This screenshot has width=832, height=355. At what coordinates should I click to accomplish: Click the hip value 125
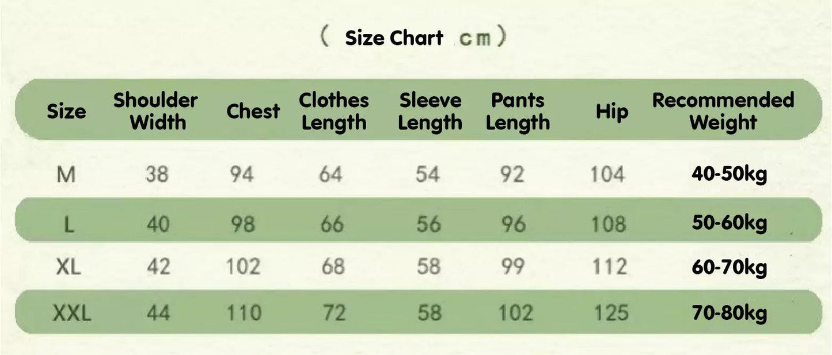click(611, 314)
